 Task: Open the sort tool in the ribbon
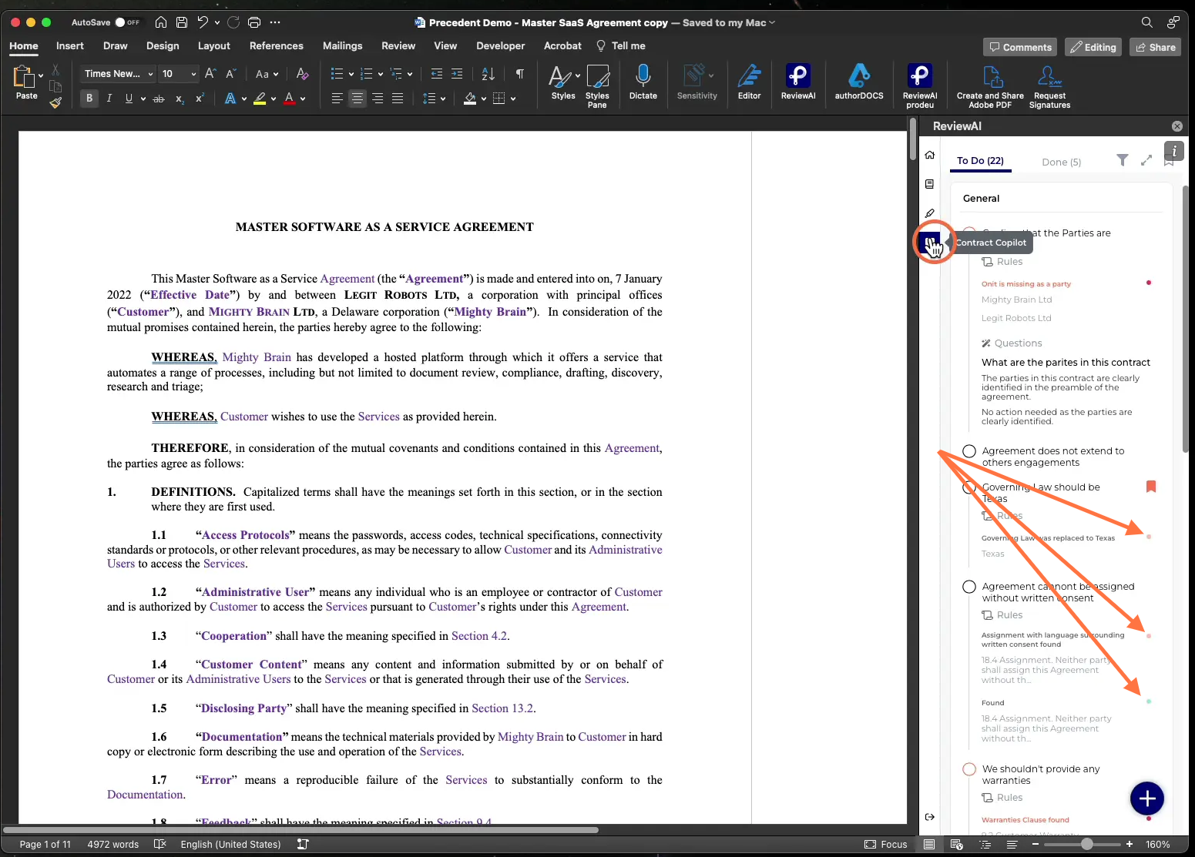pos(488,74)
